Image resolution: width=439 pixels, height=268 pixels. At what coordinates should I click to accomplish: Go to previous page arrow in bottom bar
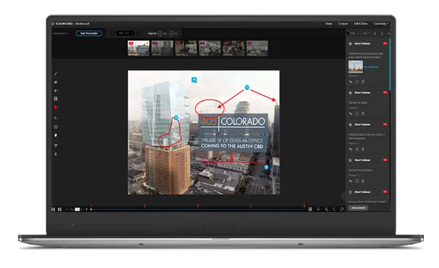point(67,209)
